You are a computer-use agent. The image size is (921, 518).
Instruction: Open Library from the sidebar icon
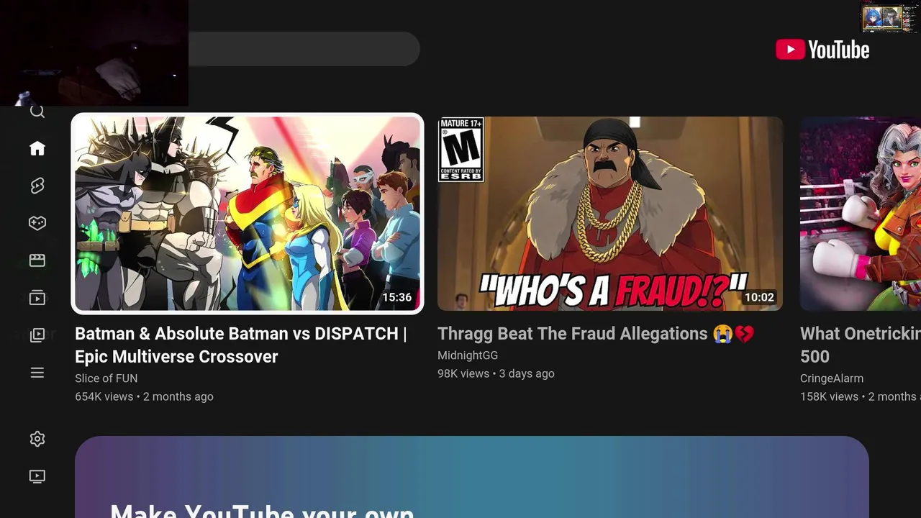[x=37, y=335]
